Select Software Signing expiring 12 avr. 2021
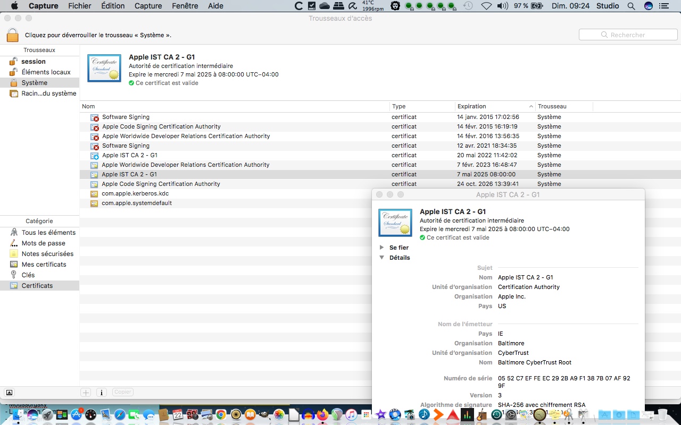 point(380,146)
